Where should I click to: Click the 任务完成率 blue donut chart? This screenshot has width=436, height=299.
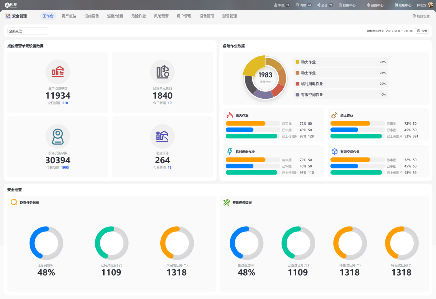[x=46, y=243]
